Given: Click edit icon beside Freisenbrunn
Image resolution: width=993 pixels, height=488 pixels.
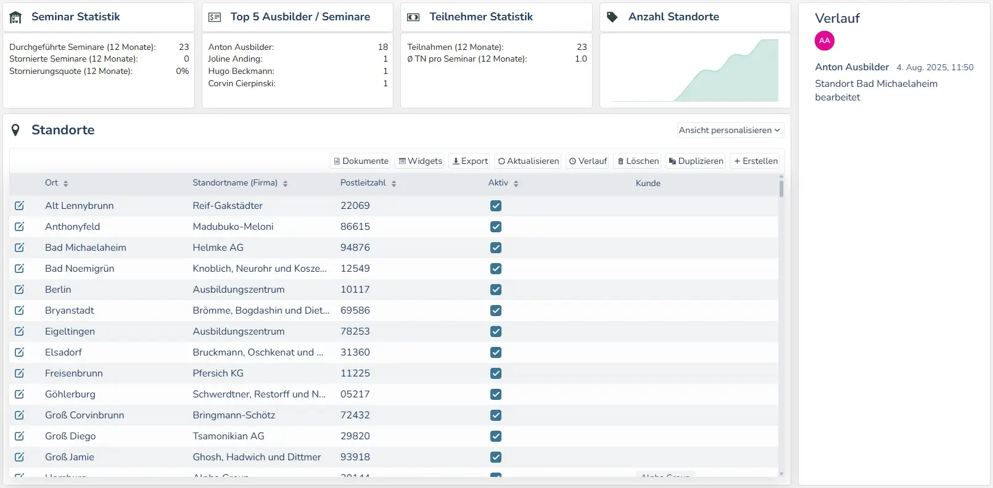Looking at the screenshot, I should point(20,373).
